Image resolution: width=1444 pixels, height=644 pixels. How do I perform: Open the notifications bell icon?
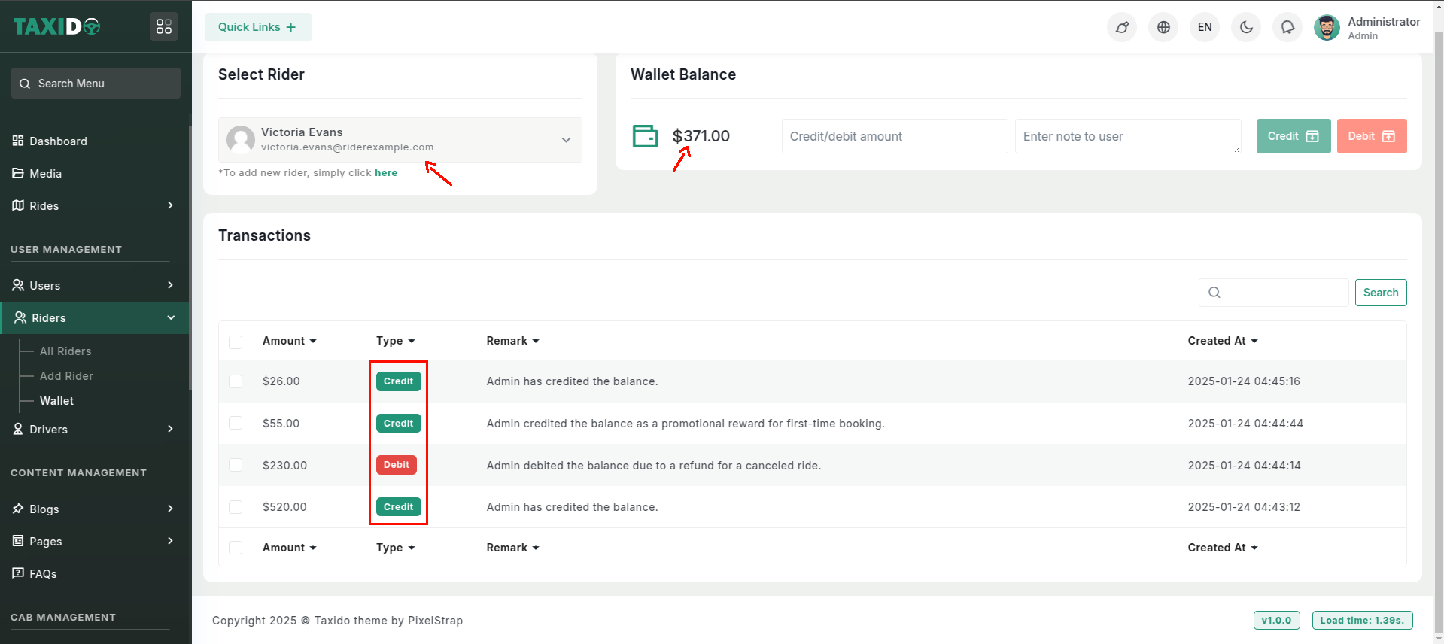tap(1287, 27)
